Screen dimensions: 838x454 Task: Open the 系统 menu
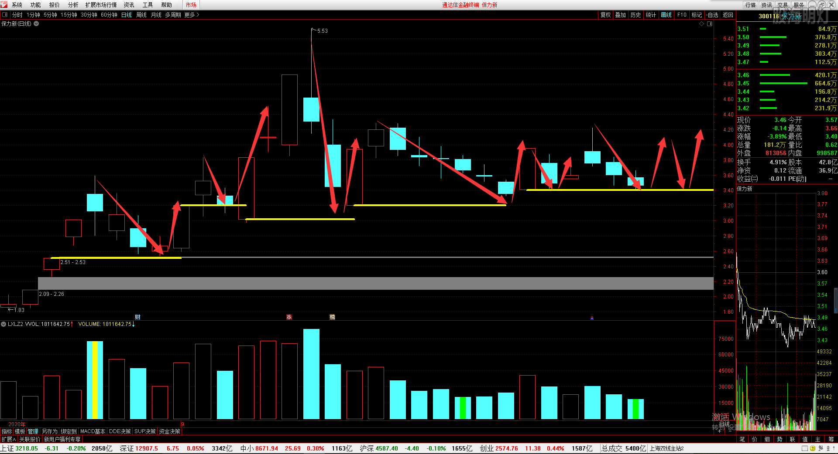(x=17, y=5)
